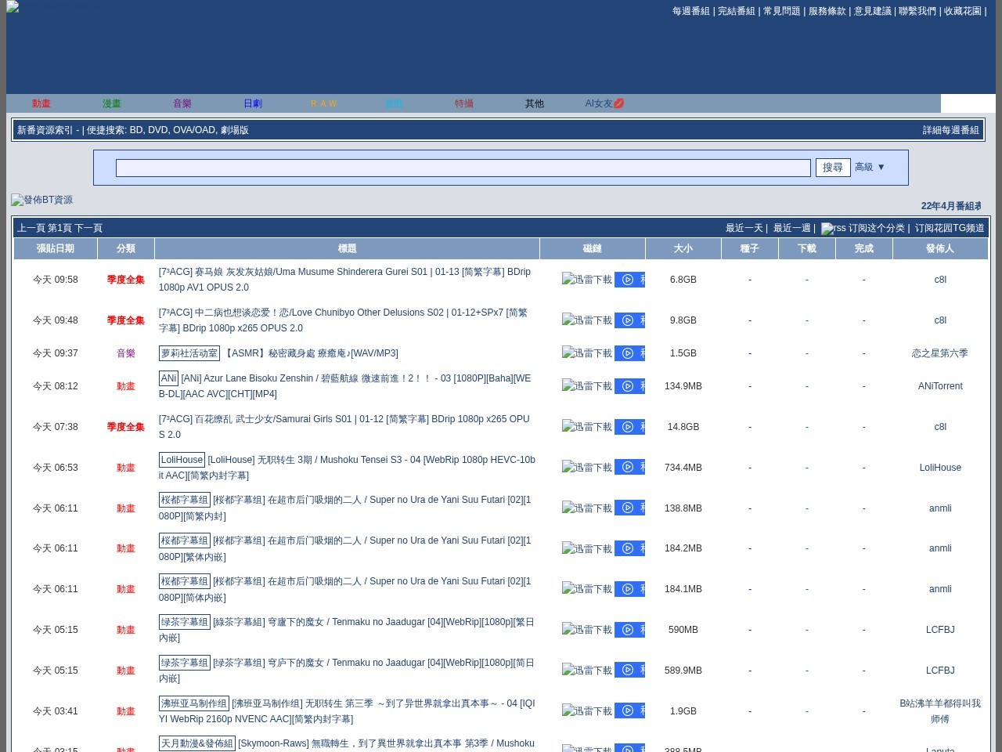Go to 下一頁 next page
Image resolution: width=1002 pixels, height=752 pixels.
88,228
